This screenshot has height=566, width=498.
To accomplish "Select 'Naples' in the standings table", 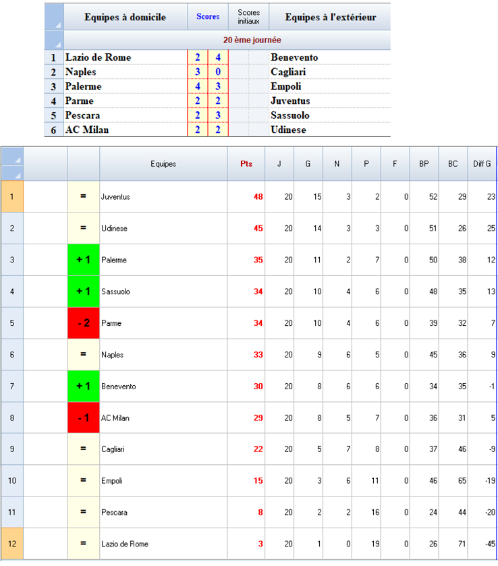I will point(163,354).
